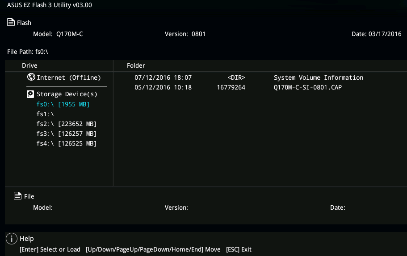The width and height of the screenshot is (407, 256).
Task: Click the Storage Device(s) disk icon
Action: (30, 94)
